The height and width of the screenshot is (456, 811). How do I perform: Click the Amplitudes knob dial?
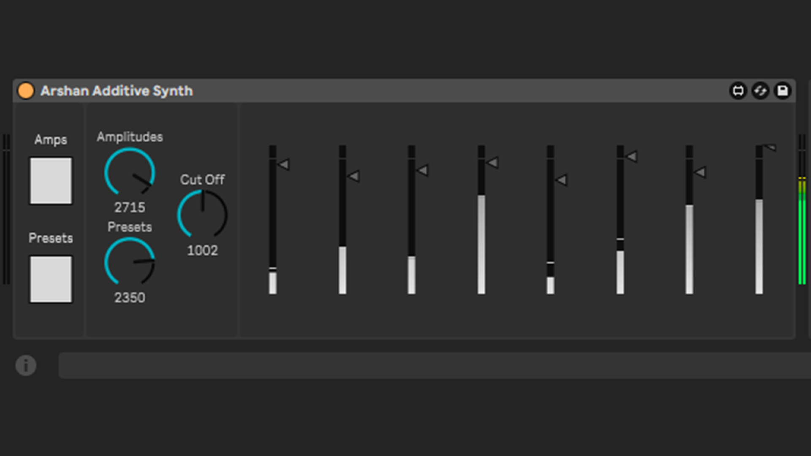coord(130,172)
